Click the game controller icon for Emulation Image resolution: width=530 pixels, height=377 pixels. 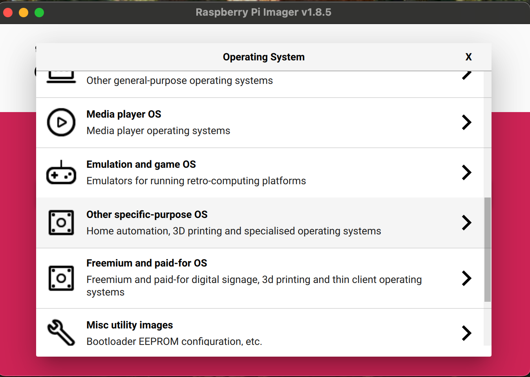click(x=61, y=172)
